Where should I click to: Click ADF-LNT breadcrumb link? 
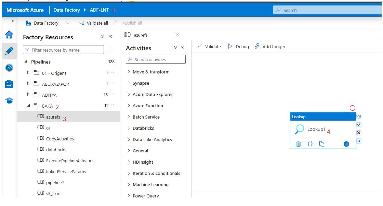pos(99,10)
